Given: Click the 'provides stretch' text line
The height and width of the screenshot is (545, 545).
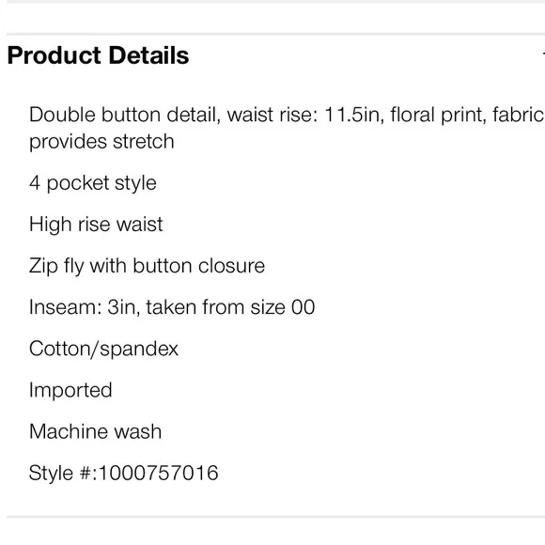Looking at the screenshot, I should point(101,142).
